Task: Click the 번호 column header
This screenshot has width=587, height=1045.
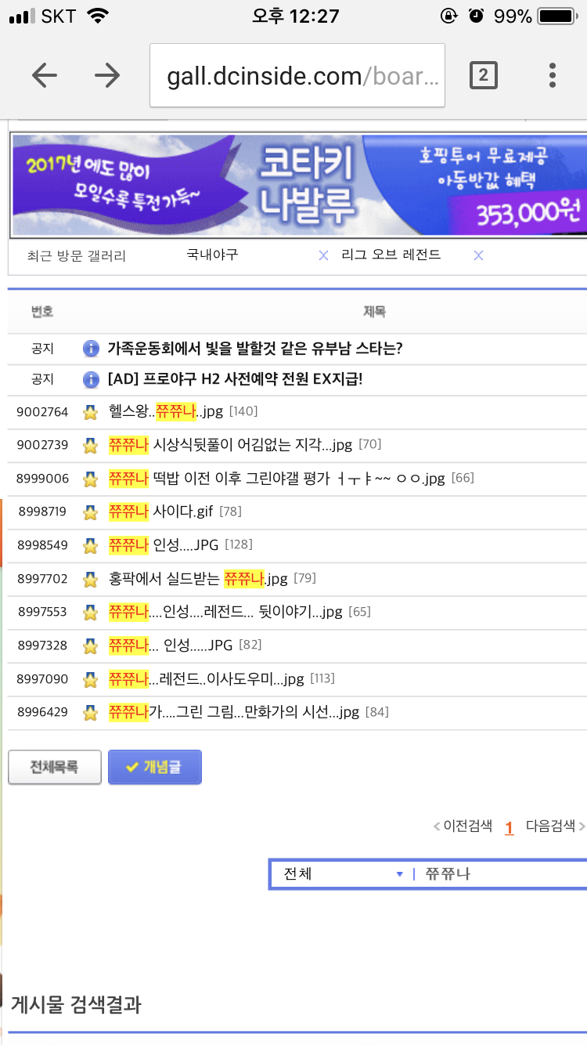Action: pos(42,312)
